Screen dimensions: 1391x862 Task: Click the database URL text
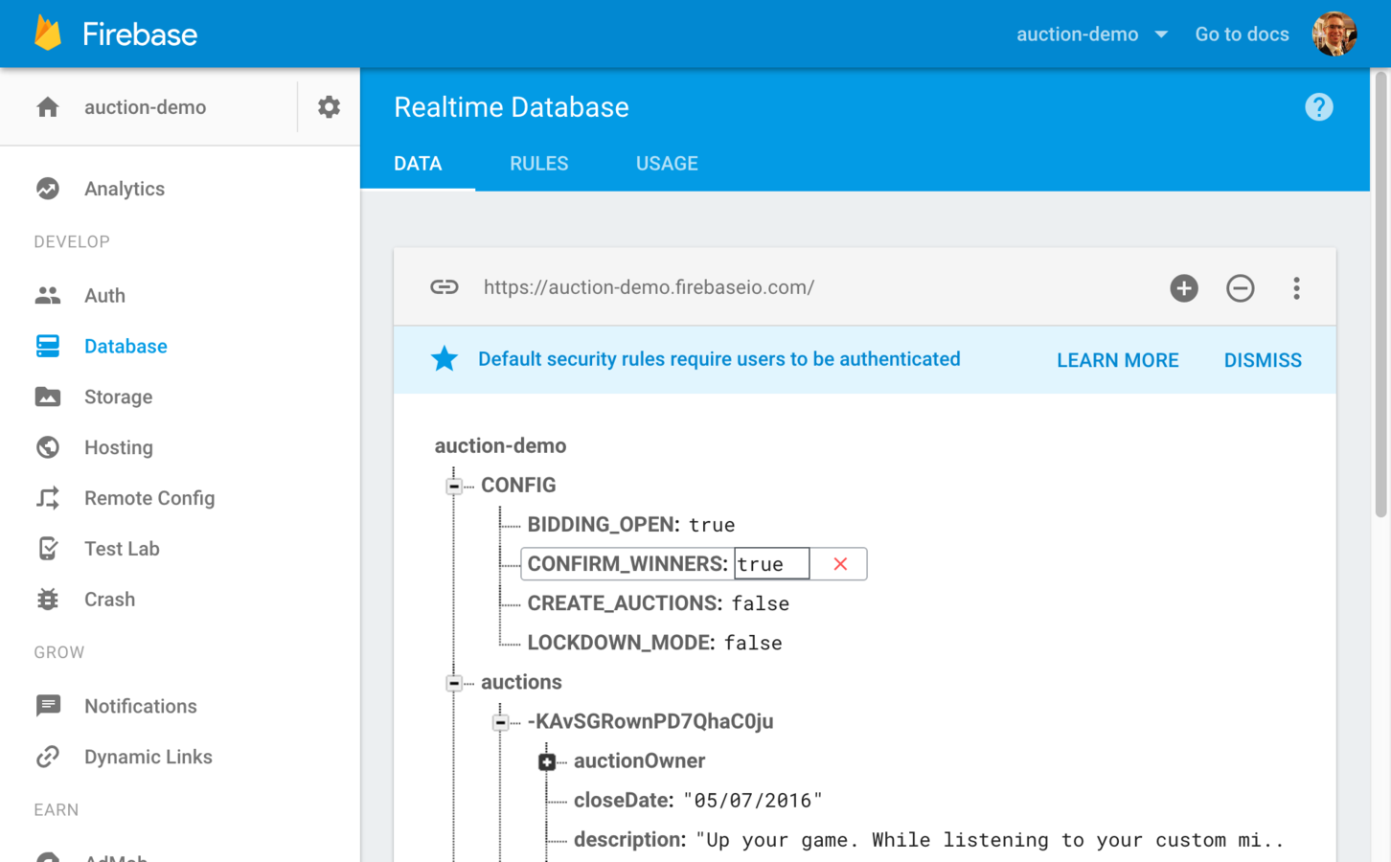(649, 287)
